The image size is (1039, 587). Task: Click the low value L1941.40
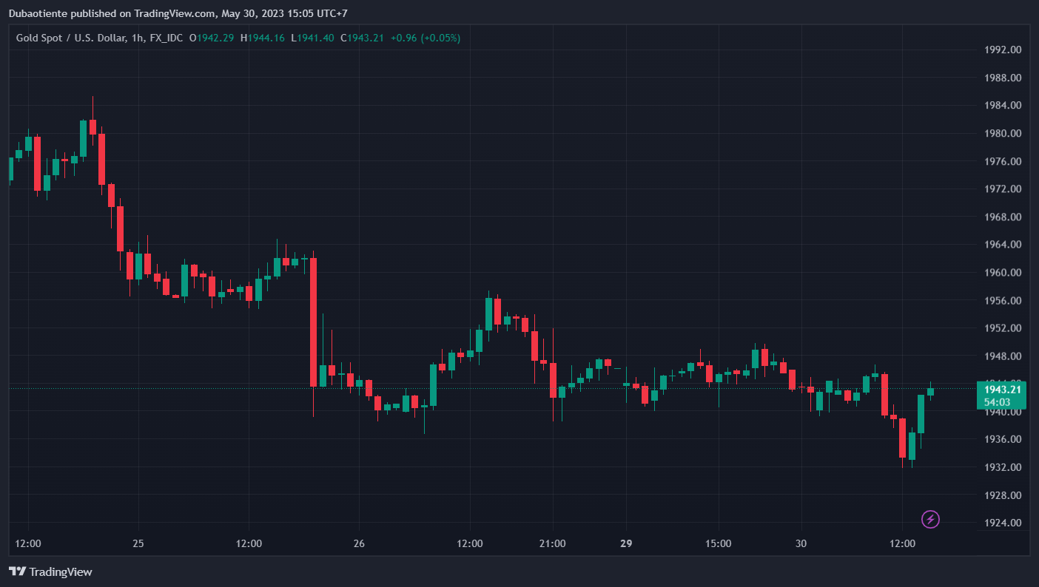[x=312, y=38]
